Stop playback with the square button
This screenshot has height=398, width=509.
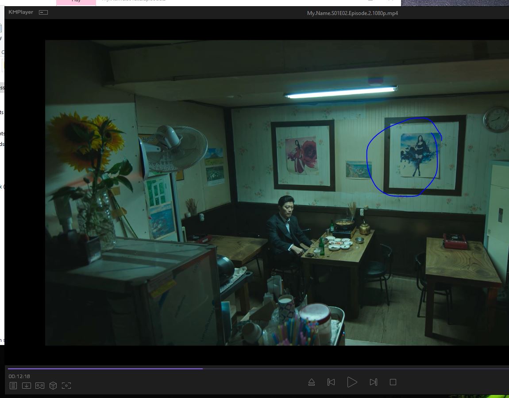pyautogui.click(x=393, y=382)
